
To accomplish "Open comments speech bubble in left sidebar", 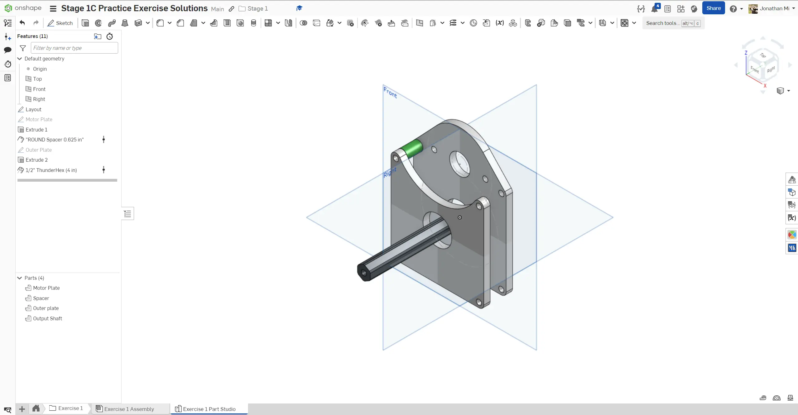I will click(x=8, y=50).
